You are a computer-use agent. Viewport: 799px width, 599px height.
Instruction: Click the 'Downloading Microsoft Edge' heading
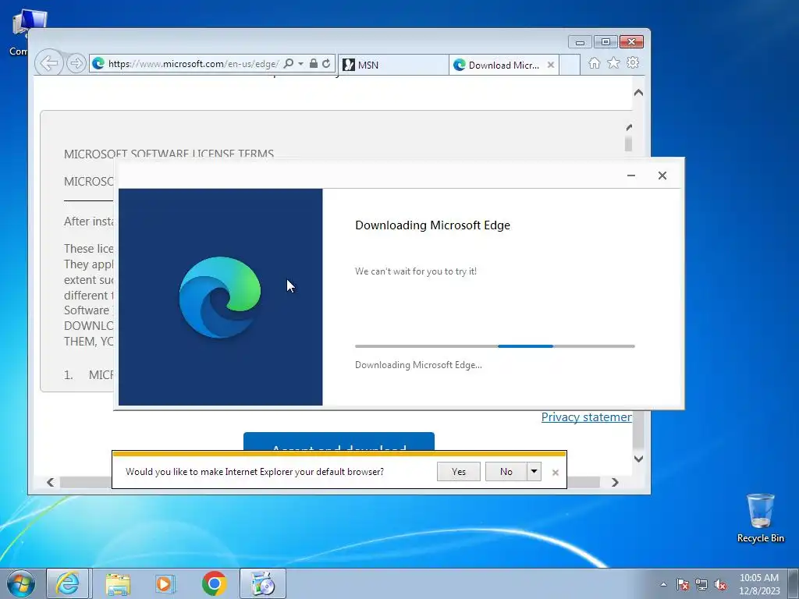pyautogui.click(x=432, y=225)
